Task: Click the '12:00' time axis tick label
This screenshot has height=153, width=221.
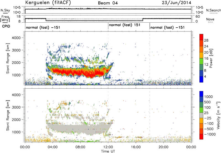Action: [108, 147]
